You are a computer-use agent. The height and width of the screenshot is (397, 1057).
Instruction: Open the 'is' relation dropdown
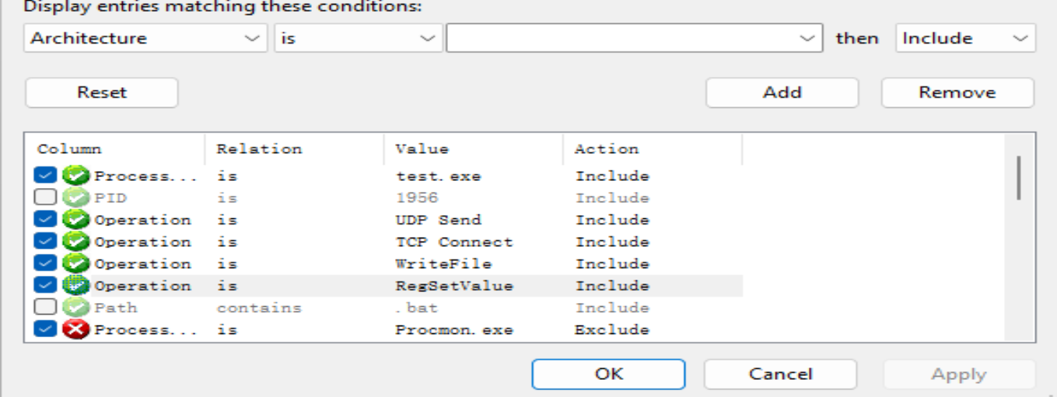click(358, 38)
